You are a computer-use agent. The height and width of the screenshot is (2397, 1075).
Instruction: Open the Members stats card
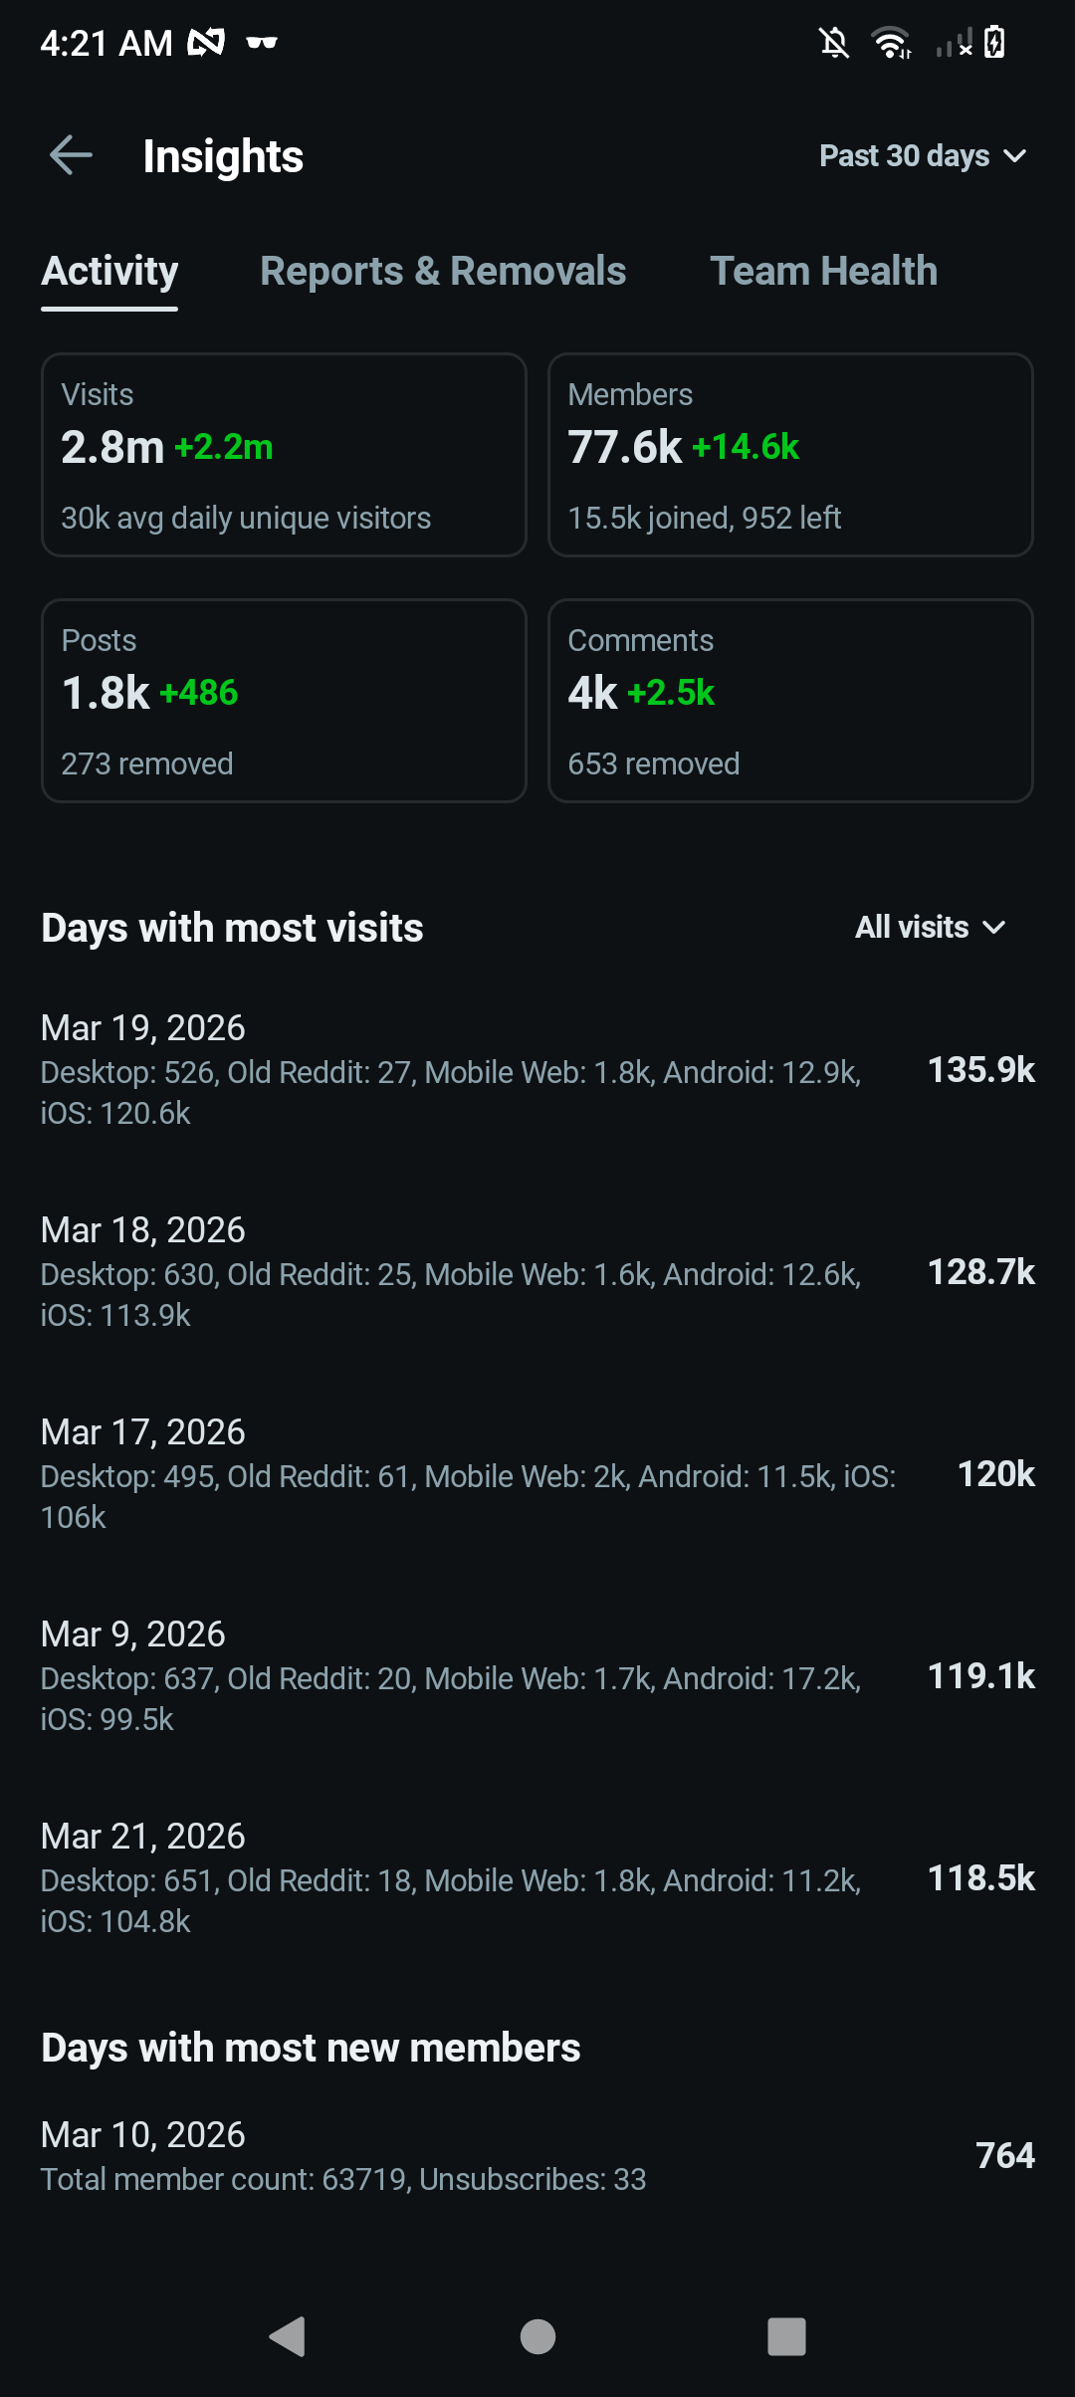(x=790, y=455)
